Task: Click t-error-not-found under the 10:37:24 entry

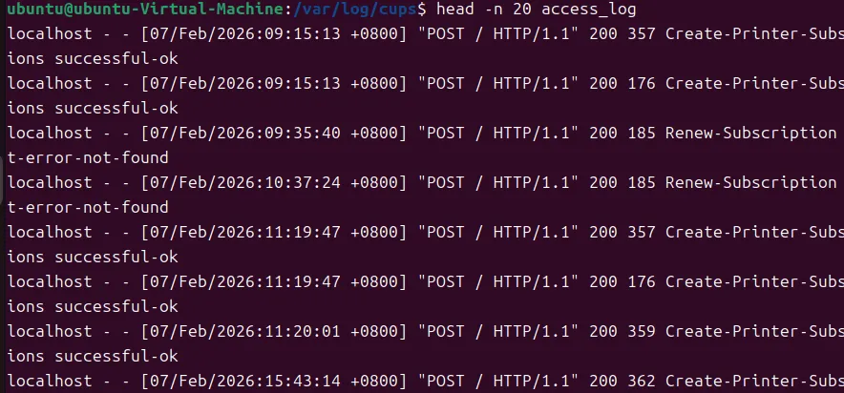Action: coord(88,207)
